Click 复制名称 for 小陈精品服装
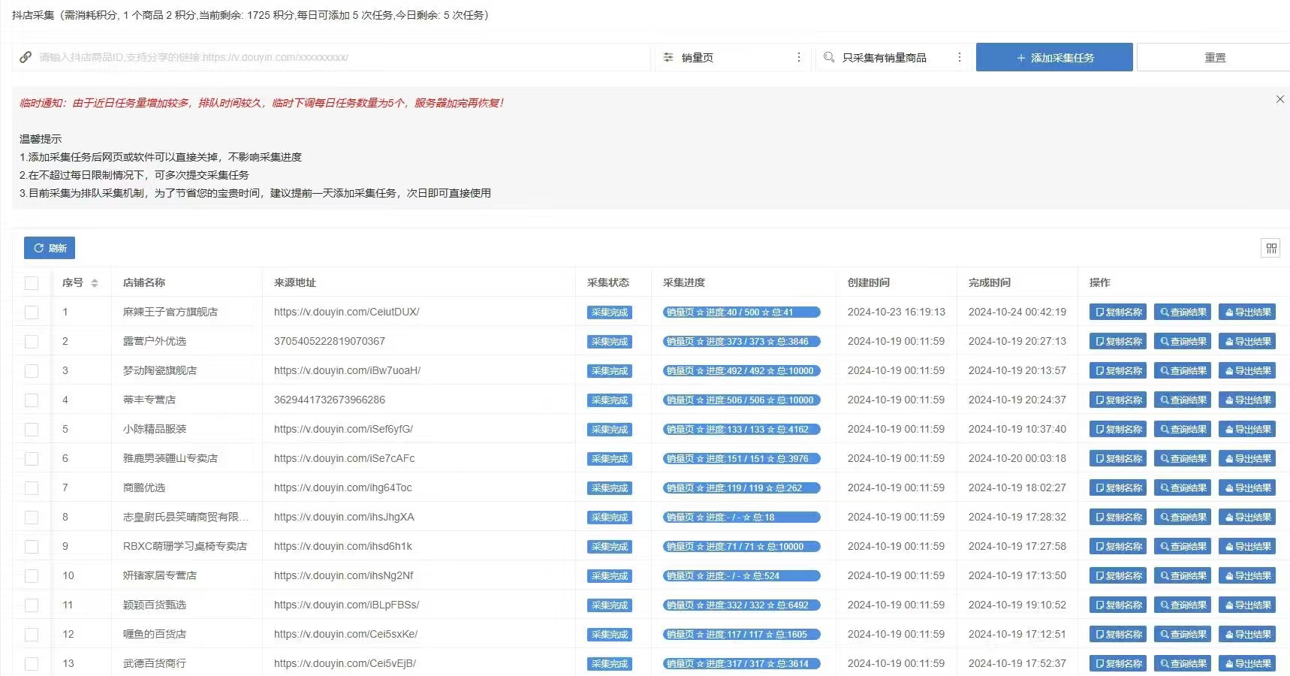 pos(1118,430)
